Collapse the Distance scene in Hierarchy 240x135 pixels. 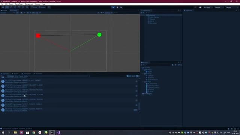[145, 15]
